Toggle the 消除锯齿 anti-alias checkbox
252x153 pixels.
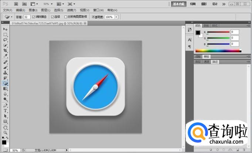[33, 17]
